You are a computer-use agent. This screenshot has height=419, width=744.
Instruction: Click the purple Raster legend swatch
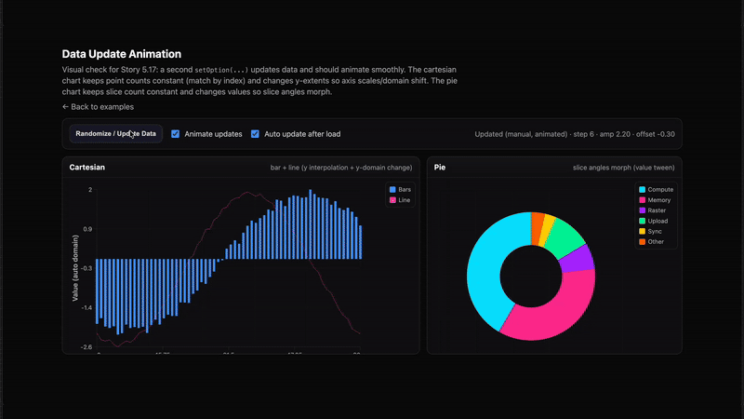tap(642, 210)
